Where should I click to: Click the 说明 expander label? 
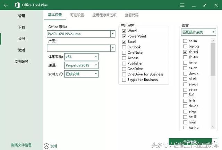point(54,146)
